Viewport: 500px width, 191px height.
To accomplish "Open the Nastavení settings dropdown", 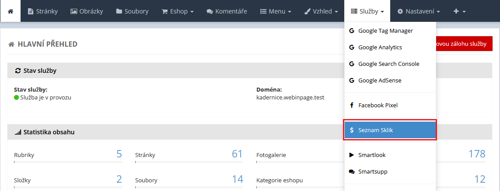I will coord(418,11).
